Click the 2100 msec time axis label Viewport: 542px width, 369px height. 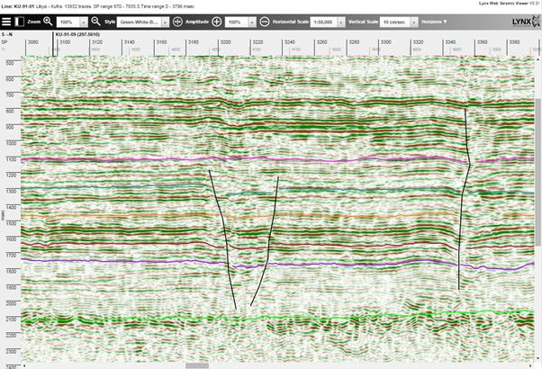11,319
